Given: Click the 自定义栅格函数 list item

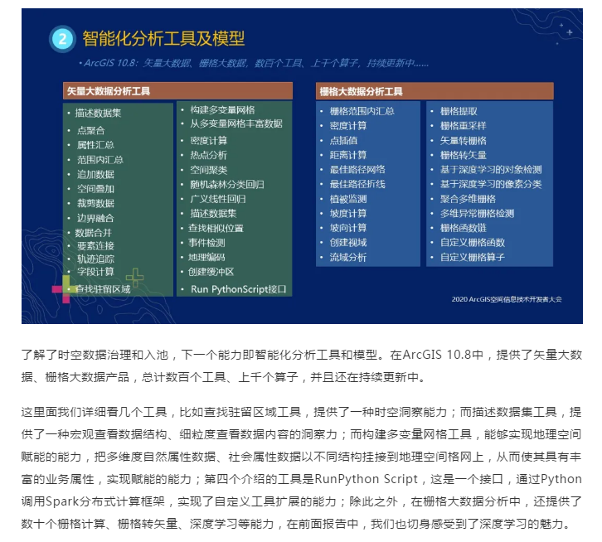Looking at the screenshot, I should (473, 243).
